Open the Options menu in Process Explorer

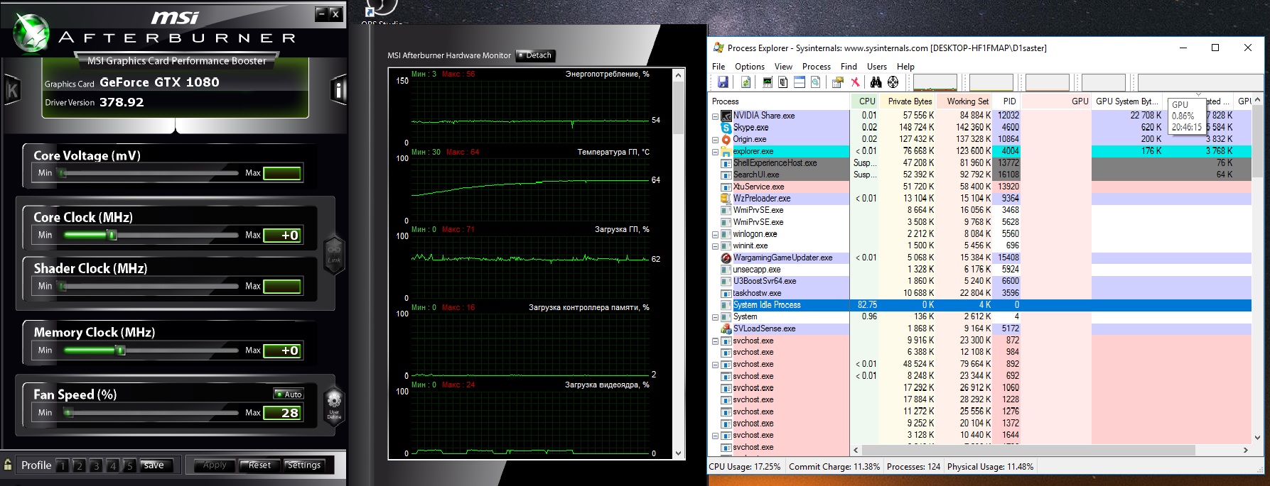(749, 66)
